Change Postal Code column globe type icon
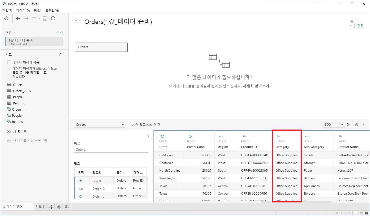 [x=190, y=136]
